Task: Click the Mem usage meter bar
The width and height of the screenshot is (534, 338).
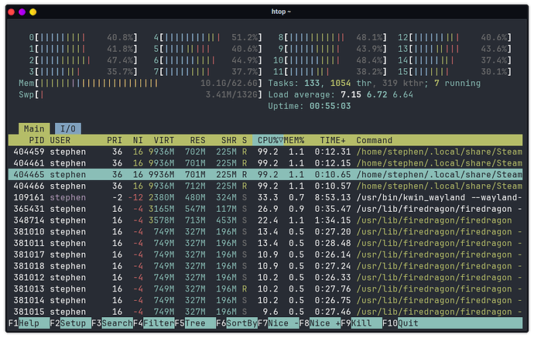Action: 140,84
